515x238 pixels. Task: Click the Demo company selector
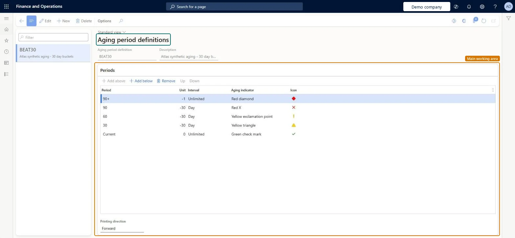[x=427, y=7]
